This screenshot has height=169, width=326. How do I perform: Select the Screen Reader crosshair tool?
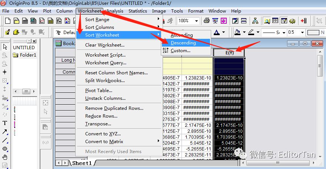point(5,72)
